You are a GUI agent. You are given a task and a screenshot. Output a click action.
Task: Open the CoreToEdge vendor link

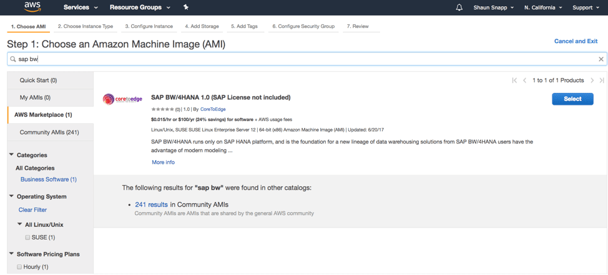[213, 109]
